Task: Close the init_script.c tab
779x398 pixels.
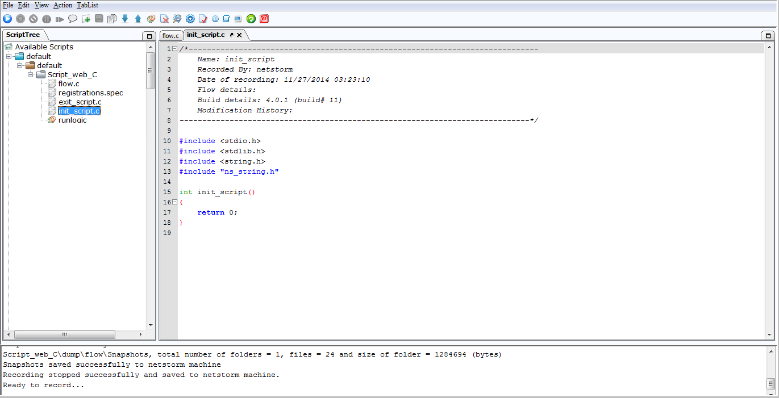Action: (x=239, y=35)
